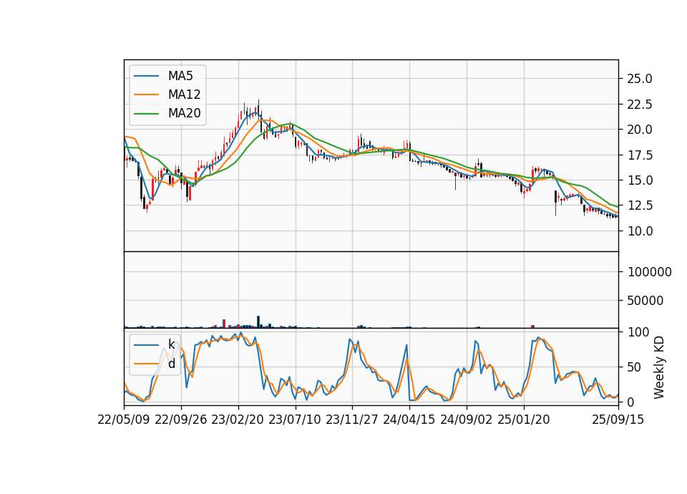Click the Weekly KD axis title
This screenshot has width=687, height=494.
pyautogui.click(x=658, y=367)
